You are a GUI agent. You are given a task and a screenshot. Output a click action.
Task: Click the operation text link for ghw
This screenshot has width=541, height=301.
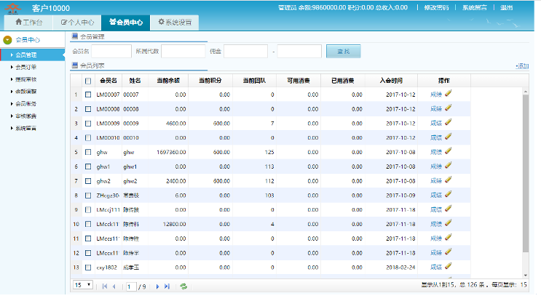pyautogui.click(x=436, y=152)
